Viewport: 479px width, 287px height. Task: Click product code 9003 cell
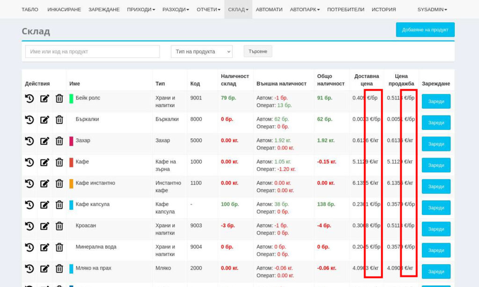[196, 226]
